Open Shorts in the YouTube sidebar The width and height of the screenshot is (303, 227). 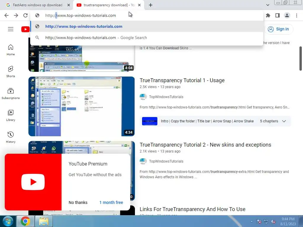point(11,72)
